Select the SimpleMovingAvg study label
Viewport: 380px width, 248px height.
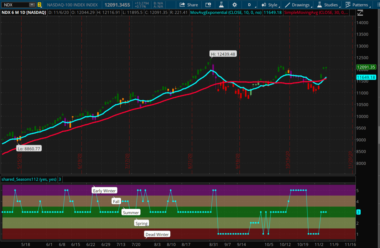(x=317, y=13)
